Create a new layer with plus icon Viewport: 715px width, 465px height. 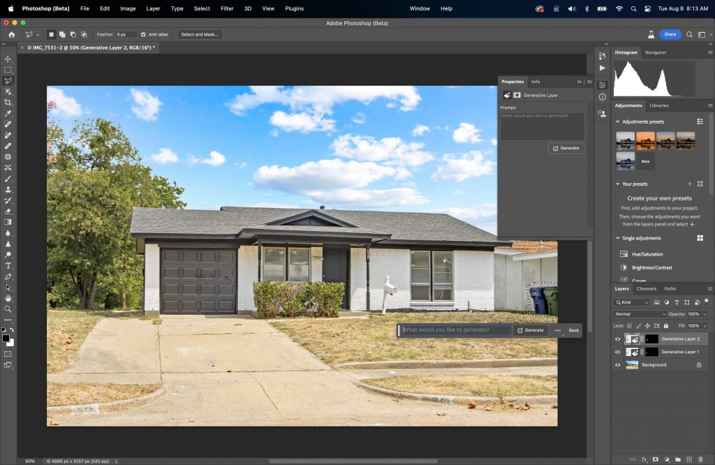click(689, 459)
